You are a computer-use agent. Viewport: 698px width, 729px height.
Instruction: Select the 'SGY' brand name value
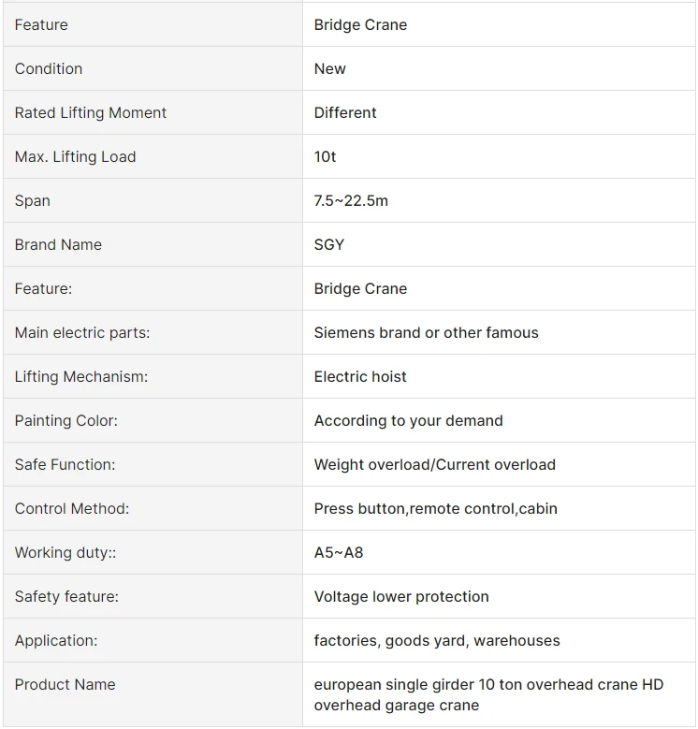click(329, 244)
